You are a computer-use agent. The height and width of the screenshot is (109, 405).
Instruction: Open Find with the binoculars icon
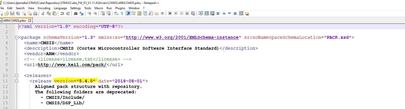click(x=76, y=13)
